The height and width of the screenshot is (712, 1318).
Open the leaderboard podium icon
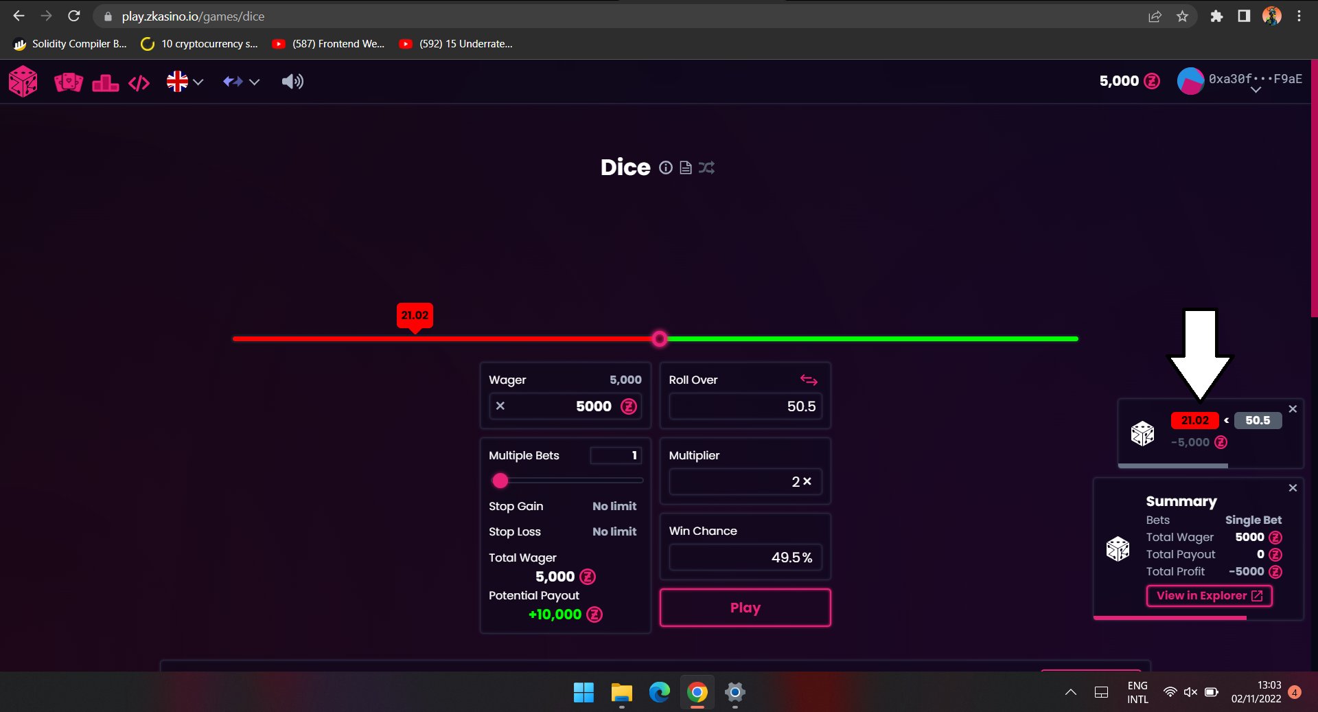click(x=105, y=83)
